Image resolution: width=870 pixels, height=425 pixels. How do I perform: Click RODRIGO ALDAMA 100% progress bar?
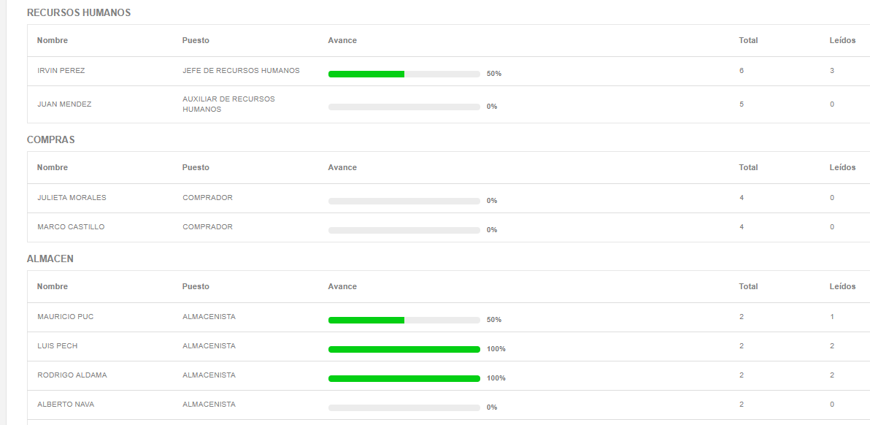pos(404,378)
